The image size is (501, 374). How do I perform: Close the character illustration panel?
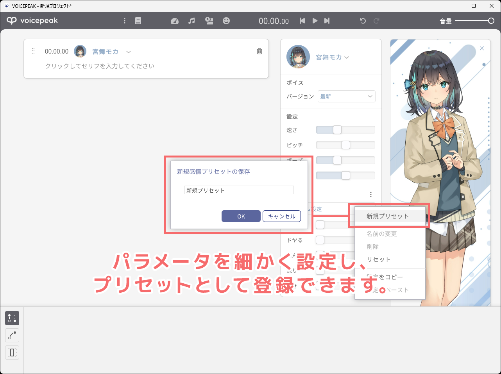(482, 48)
